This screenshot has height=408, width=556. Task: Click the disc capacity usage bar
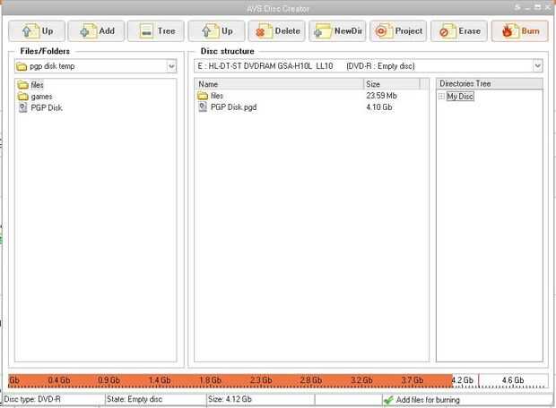tap(278, 381)
